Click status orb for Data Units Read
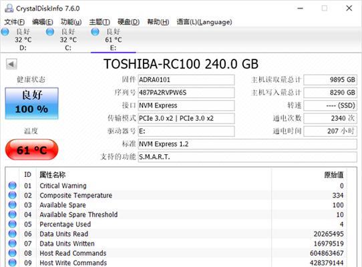 click(13, 234)
